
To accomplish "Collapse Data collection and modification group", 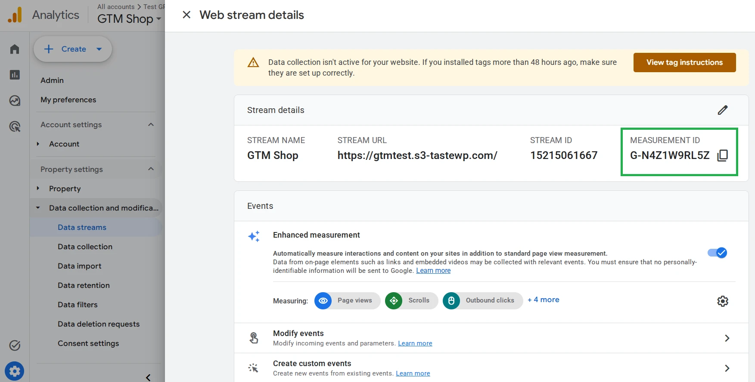I will coord(38,208).
